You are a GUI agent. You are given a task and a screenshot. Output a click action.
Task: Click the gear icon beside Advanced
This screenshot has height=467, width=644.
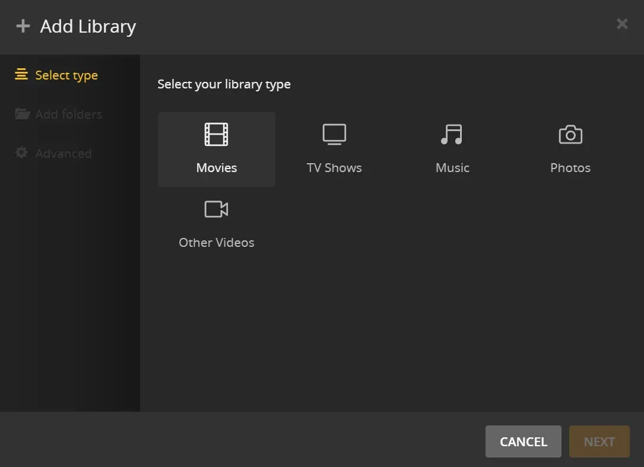click(21, 153)
